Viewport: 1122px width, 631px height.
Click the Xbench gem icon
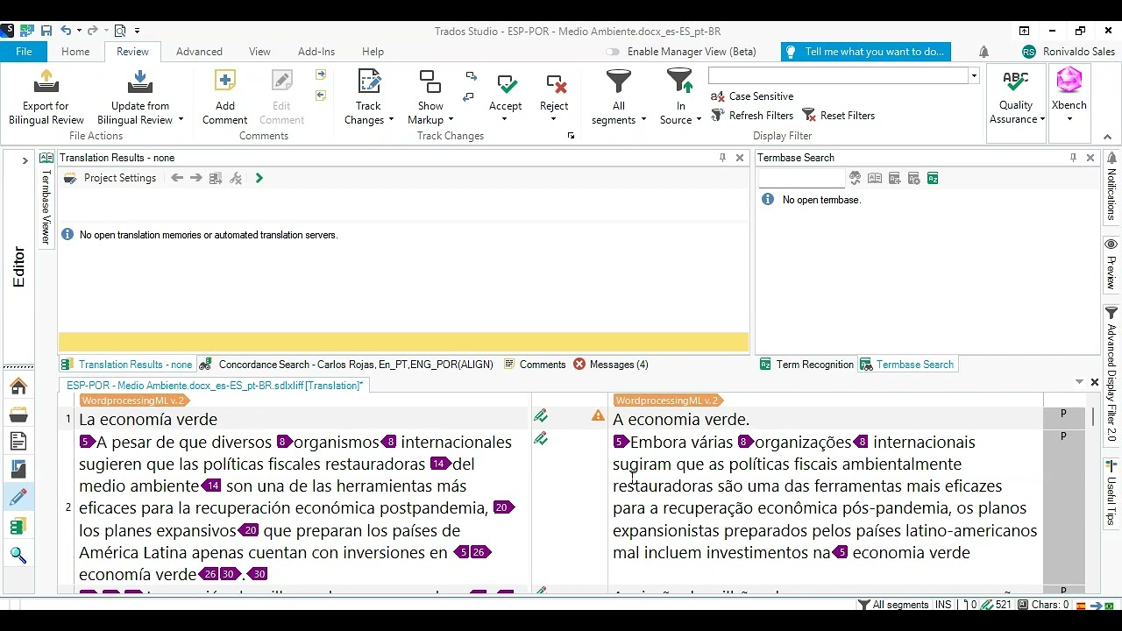pyautogui.click(x=1069, y=82)
